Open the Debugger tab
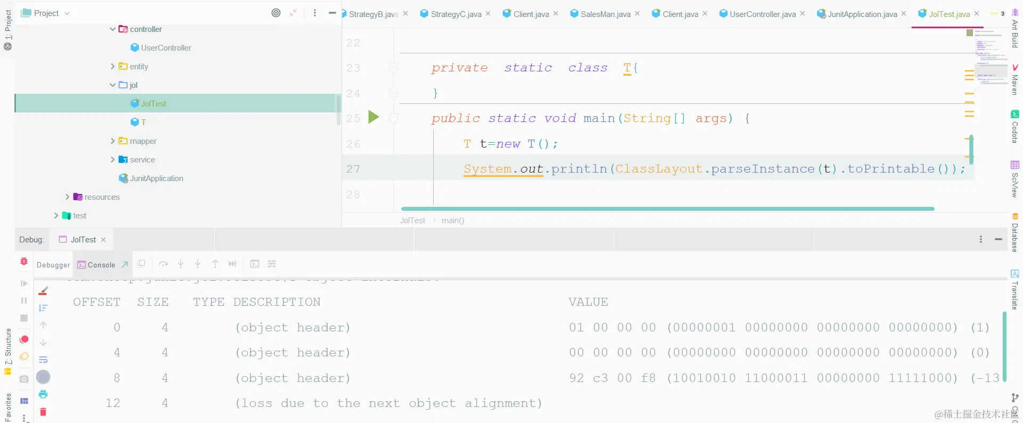The width and height of the screenshot is (1023, 423). point(53,265)
